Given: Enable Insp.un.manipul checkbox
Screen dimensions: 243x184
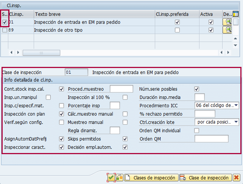Looking at the screenshot, I should pos(48,97).
